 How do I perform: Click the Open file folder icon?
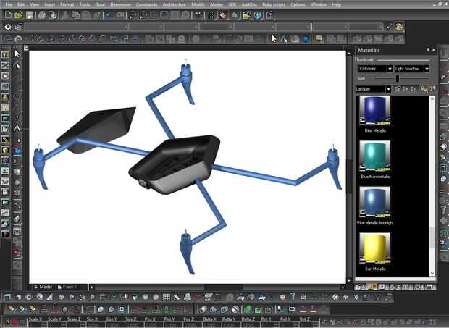coord(19,15)
